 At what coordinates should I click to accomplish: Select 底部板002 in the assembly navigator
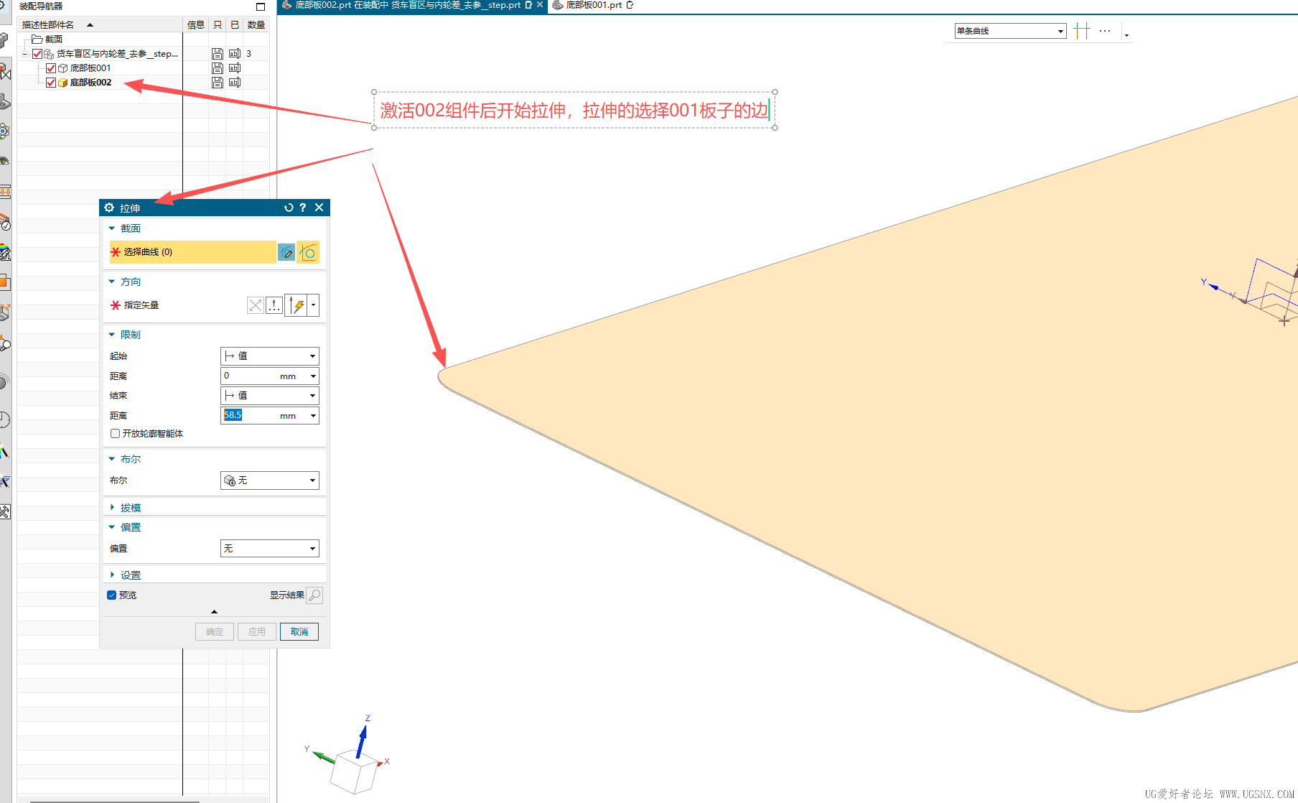90,83
